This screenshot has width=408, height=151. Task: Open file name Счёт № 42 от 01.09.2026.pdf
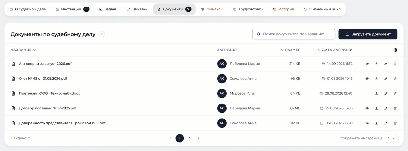tap(43, 79)
